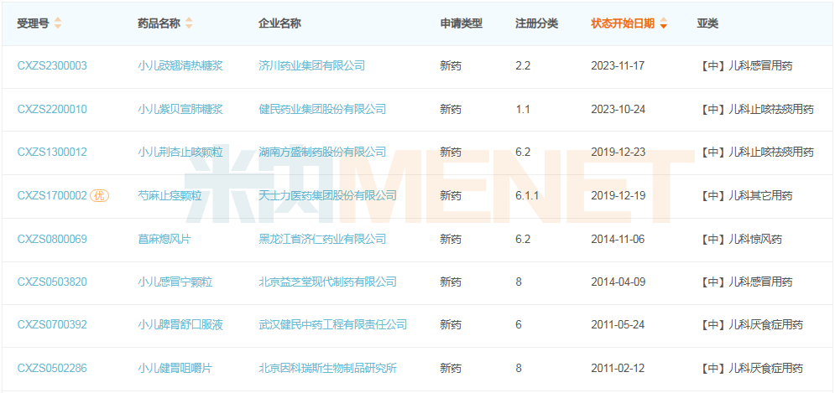The width and height of the screenshot is (835, 393).
Task: Open company 济川药业集团有限公司
Action: coord(311,66)
